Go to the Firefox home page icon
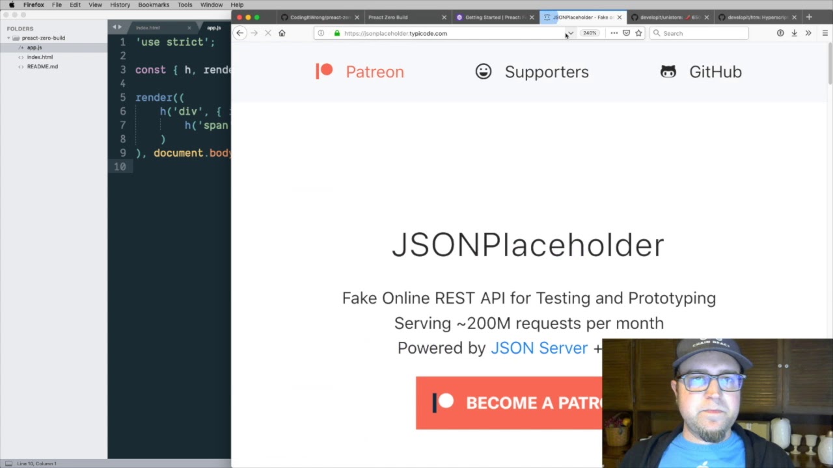Viewport: 833px width, 468px height. [282, 33]
